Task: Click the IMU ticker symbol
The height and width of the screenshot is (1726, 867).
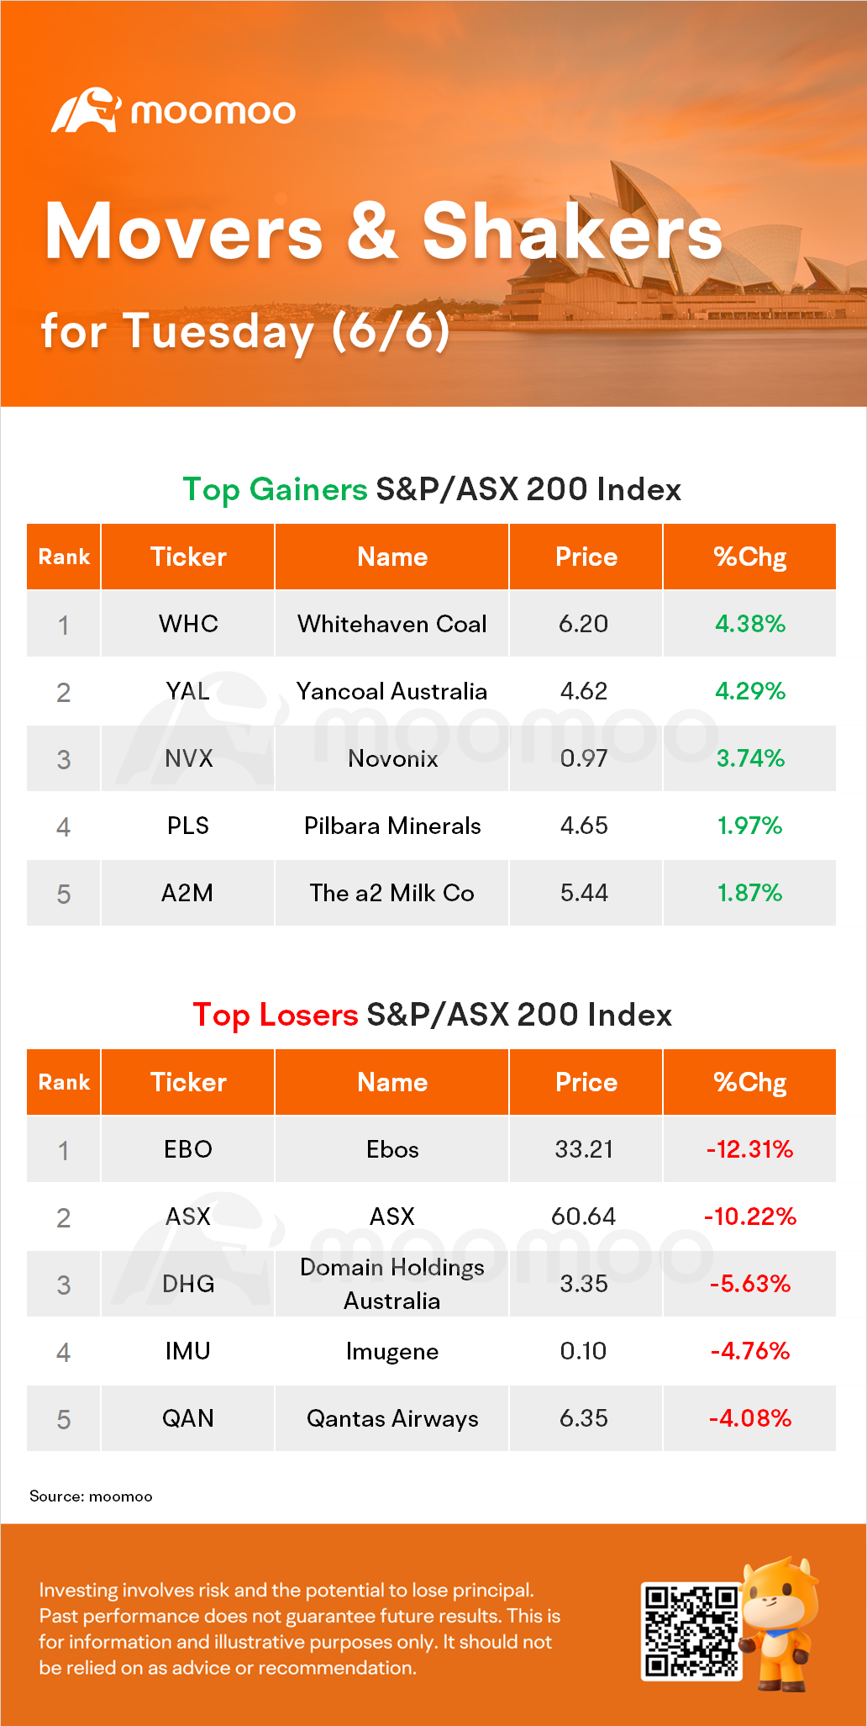Action: tap(187, 1351)
